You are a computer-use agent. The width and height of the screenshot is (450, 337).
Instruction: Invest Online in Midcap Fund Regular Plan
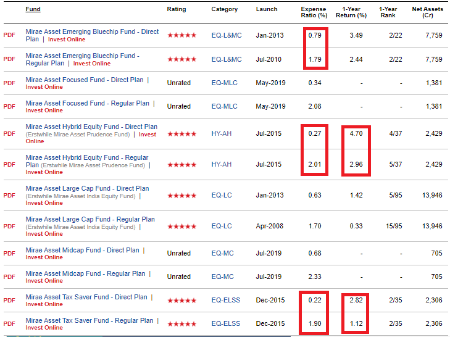pos(44,281)
